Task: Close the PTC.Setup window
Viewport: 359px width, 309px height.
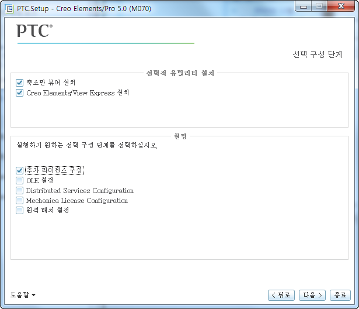Action: [341, 6]
